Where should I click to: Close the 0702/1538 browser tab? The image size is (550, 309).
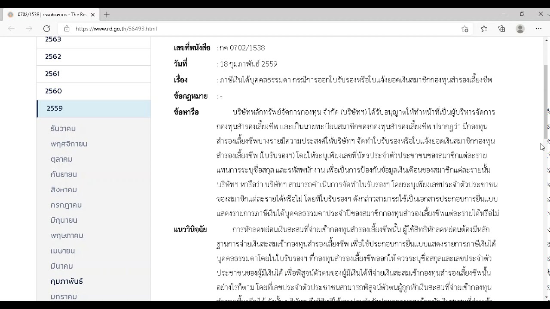pyautogui.click(x=93, y=15)
